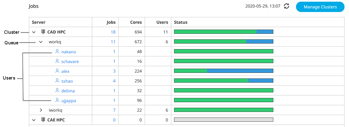Click the user icon beside delima
This screenshot has width=349, height=127.
pos(57,90)
